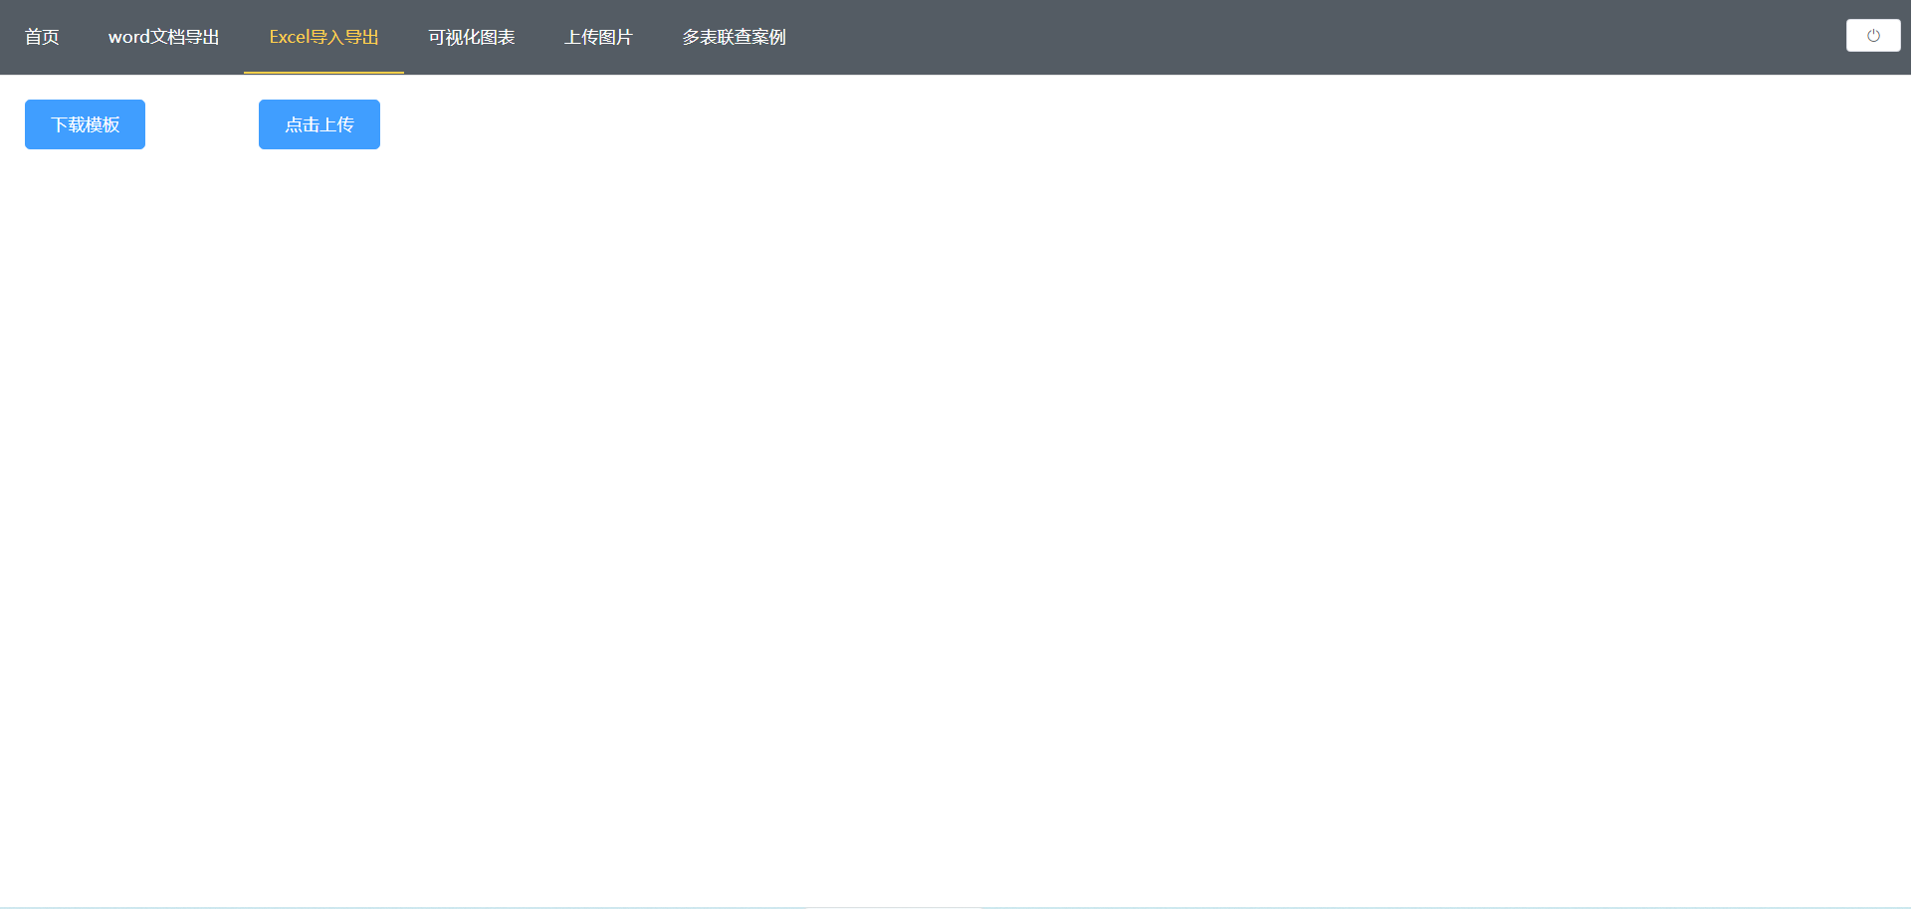
Task: Open Word document export in navigation bar
Action: point(163,37)
